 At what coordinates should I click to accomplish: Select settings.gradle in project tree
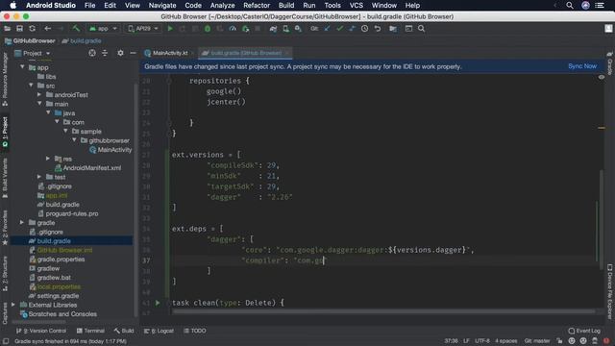coord(54,296)
